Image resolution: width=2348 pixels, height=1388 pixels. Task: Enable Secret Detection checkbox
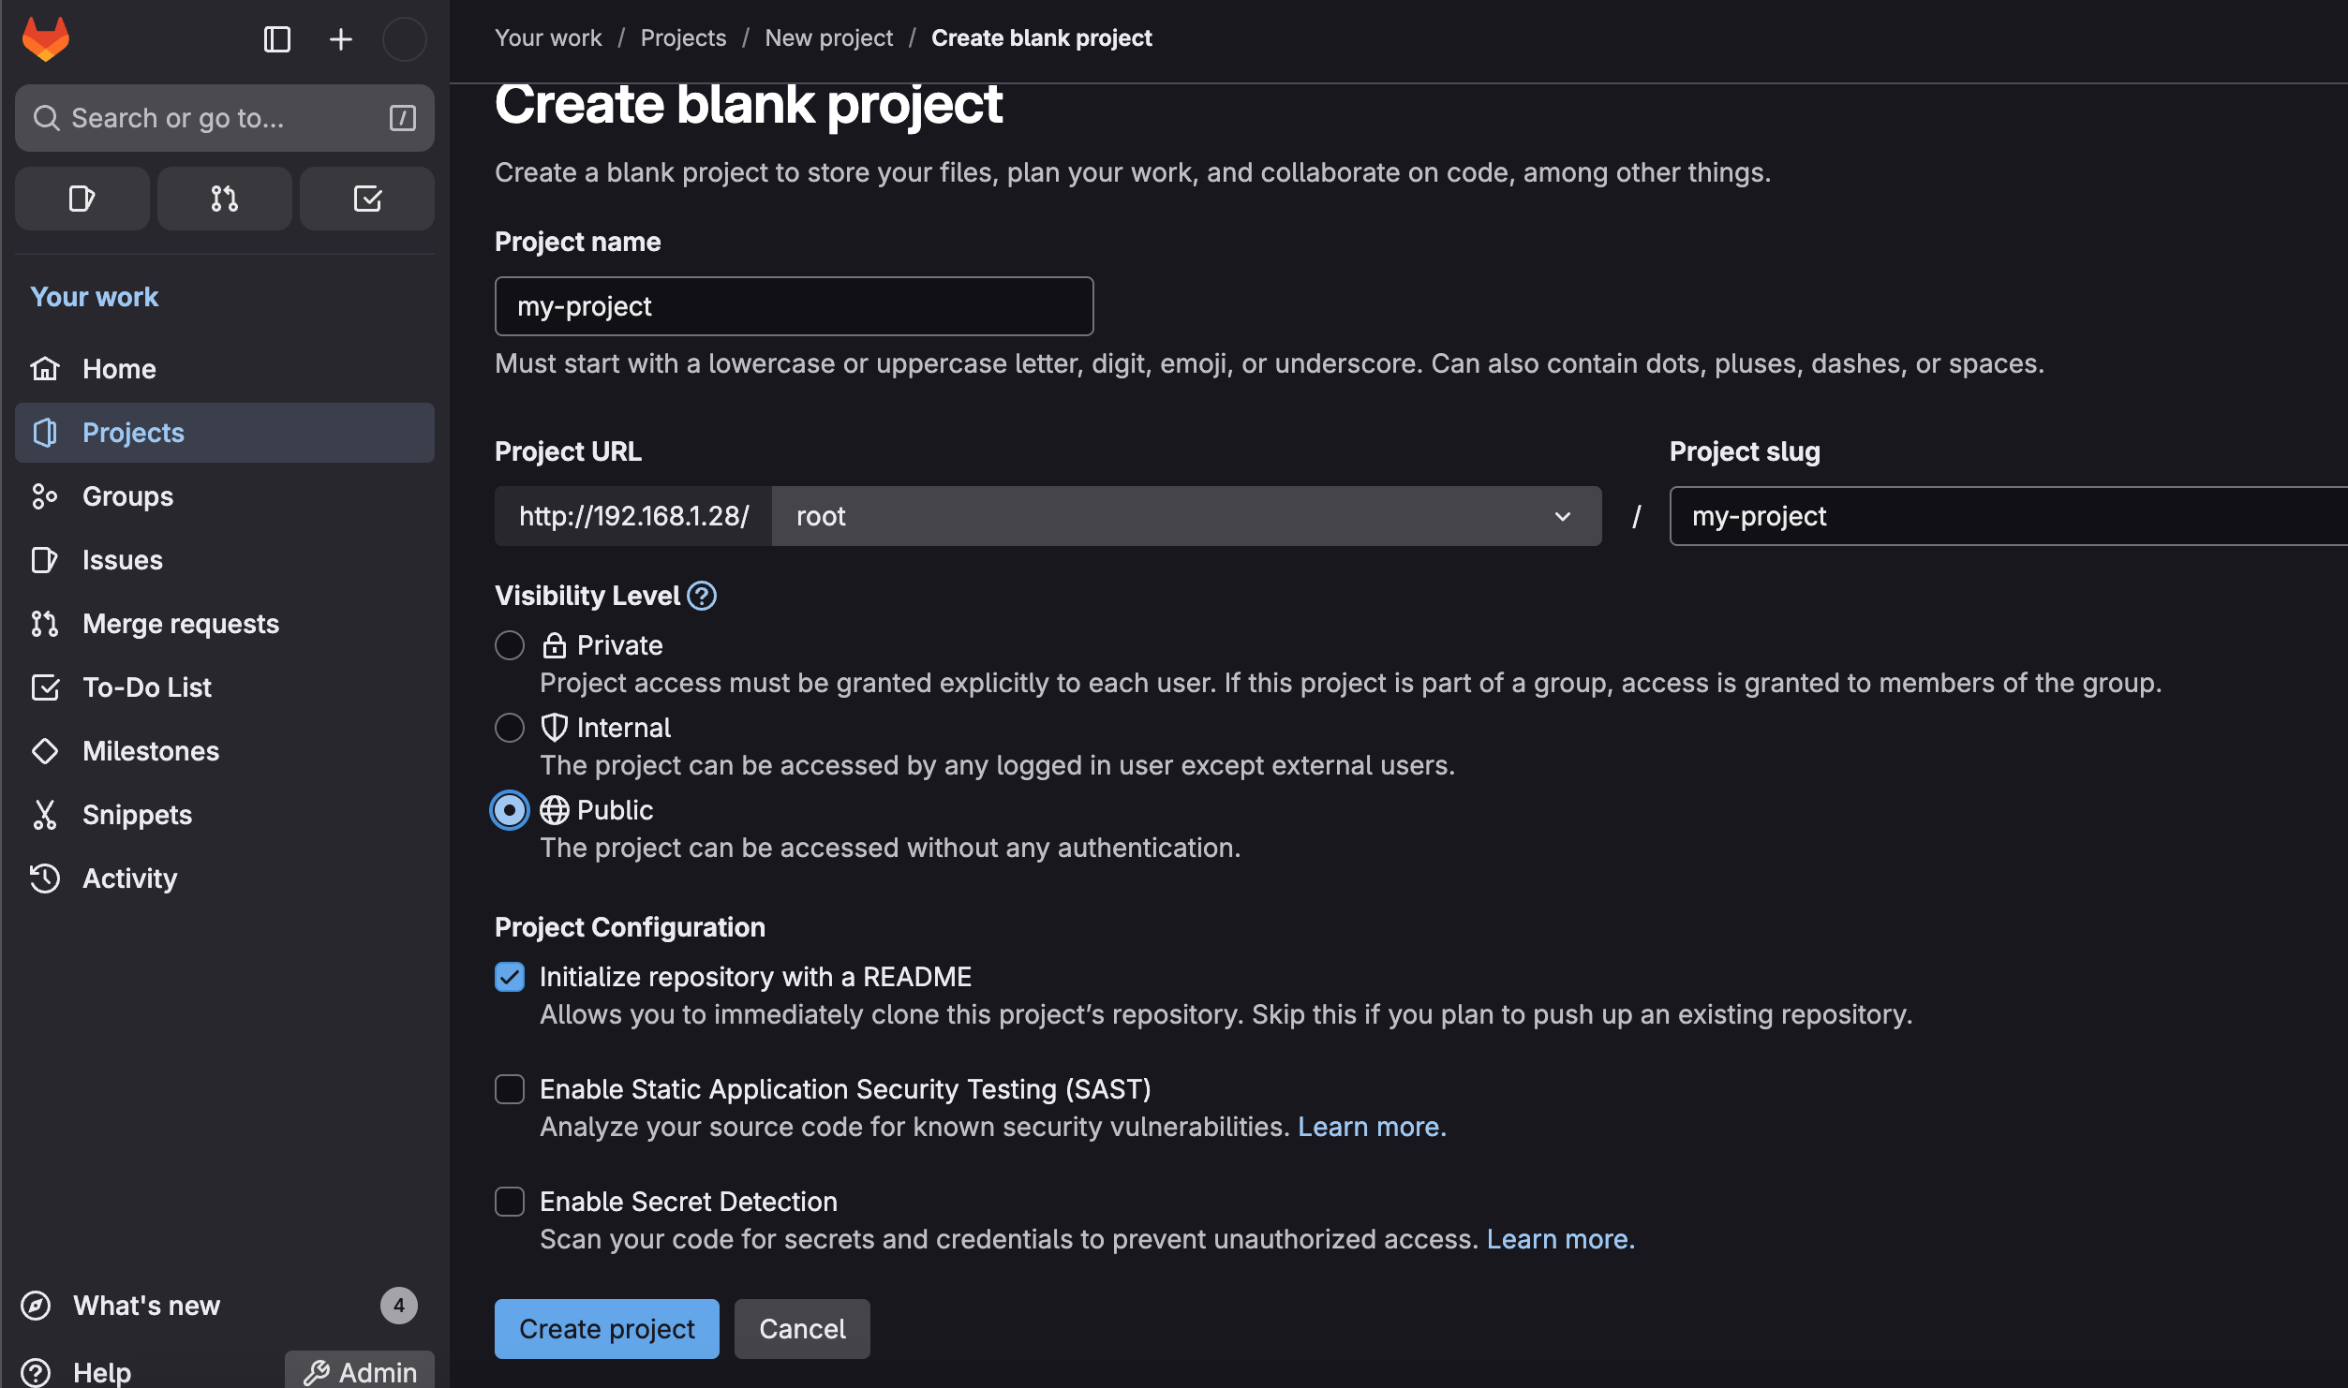(510, 1202)
